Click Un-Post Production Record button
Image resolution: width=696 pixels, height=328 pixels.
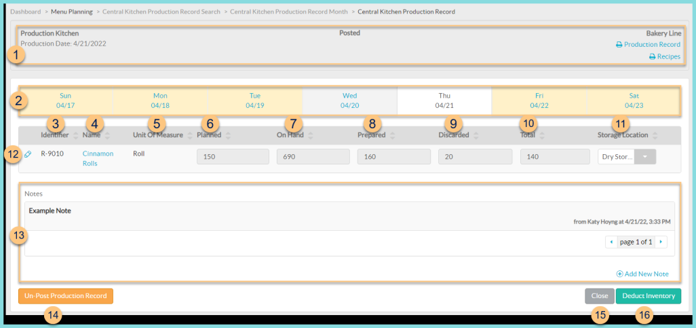pos(66,296)
